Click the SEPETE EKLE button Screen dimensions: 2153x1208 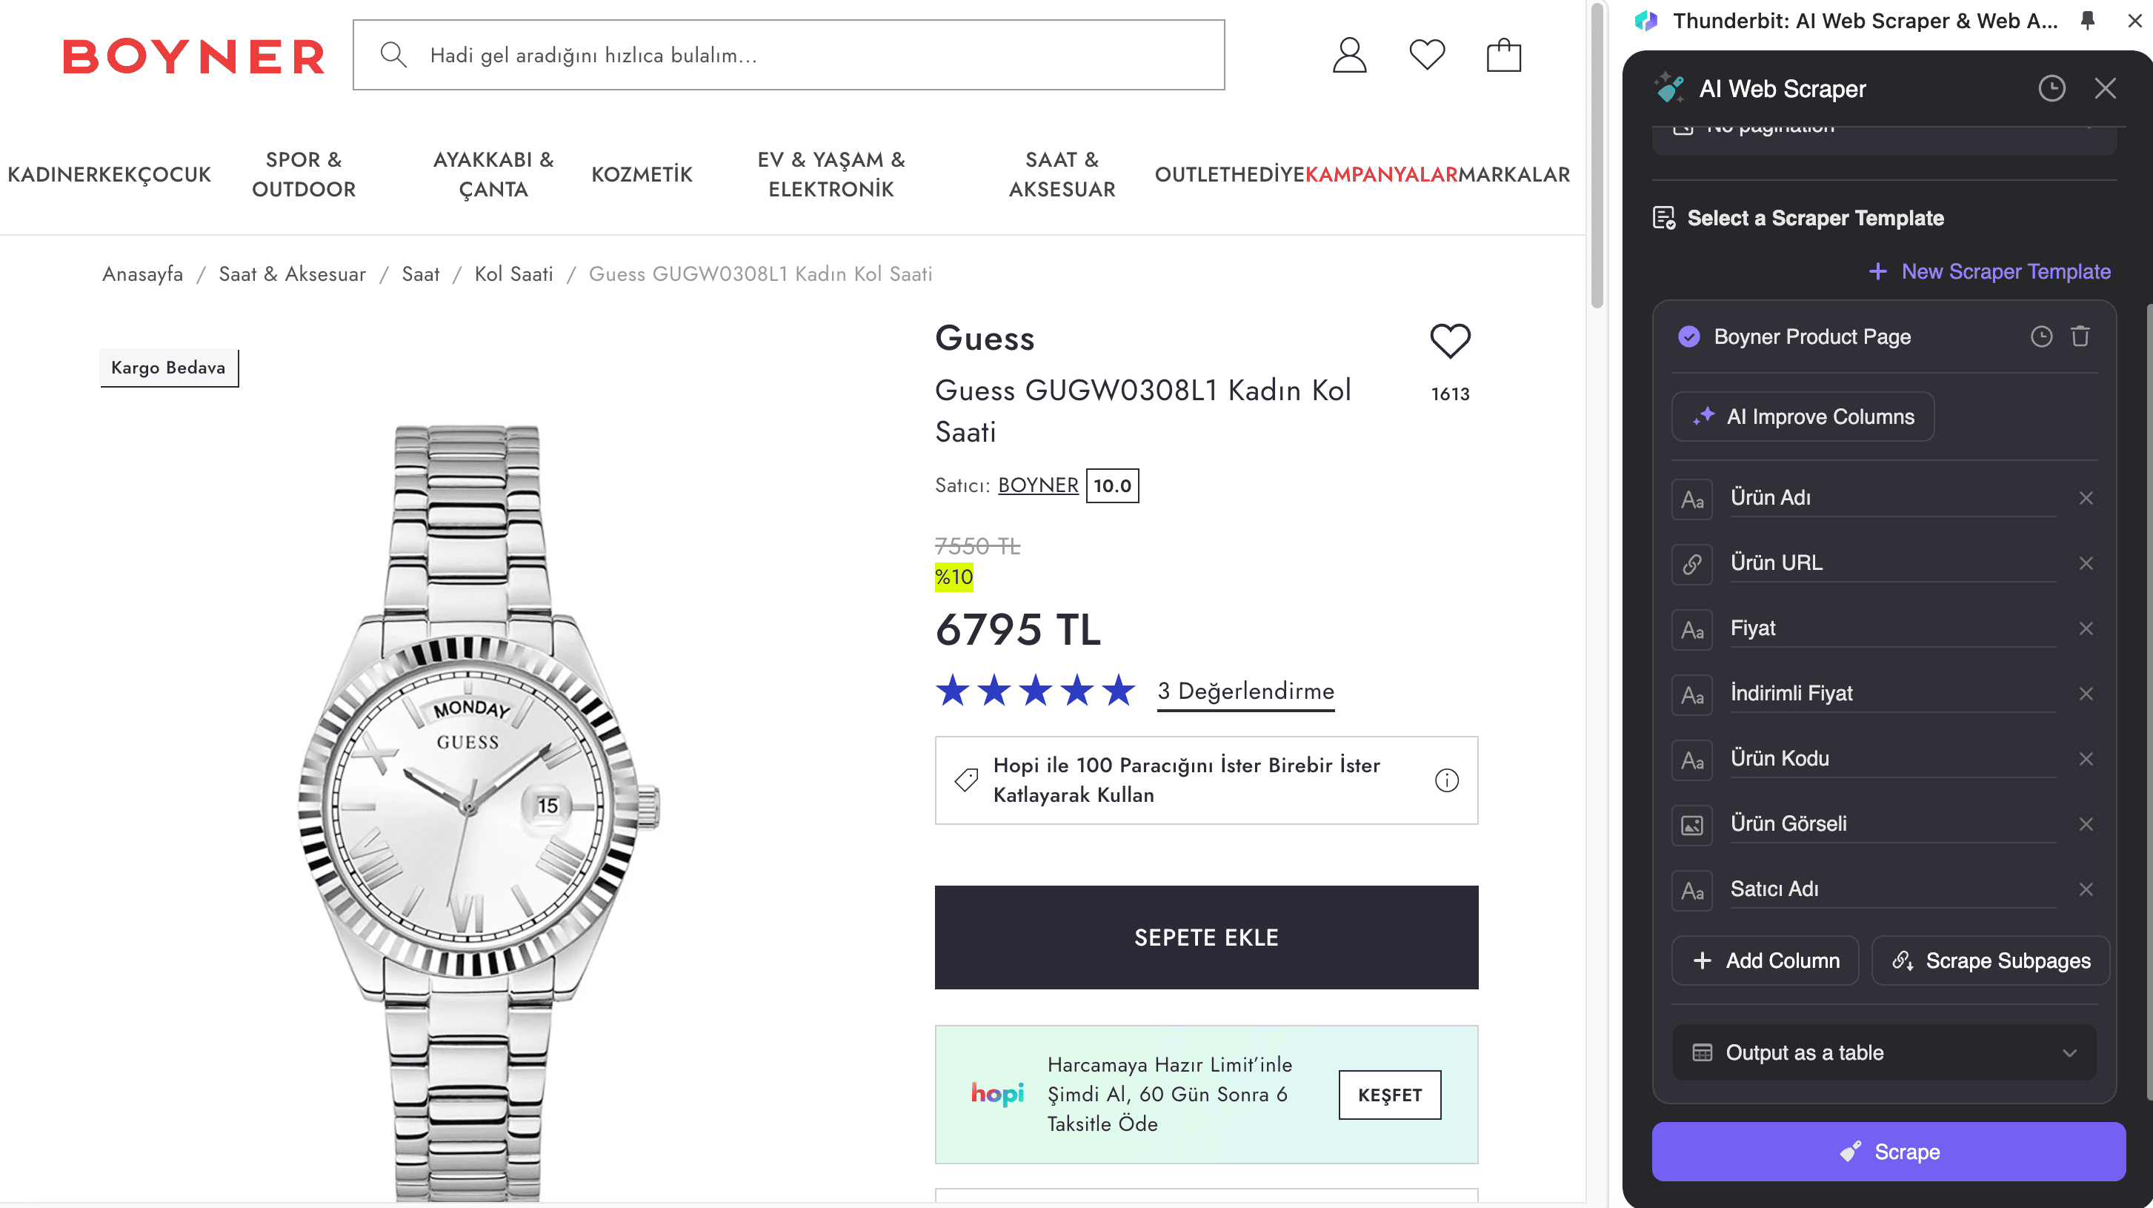point(1205,937)
